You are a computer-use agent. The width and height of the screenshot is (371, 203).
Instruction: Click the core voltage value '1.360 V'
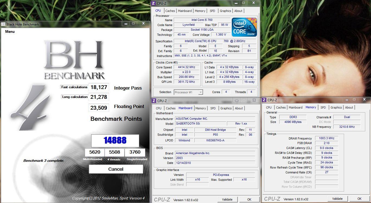(x=221, y=35)
